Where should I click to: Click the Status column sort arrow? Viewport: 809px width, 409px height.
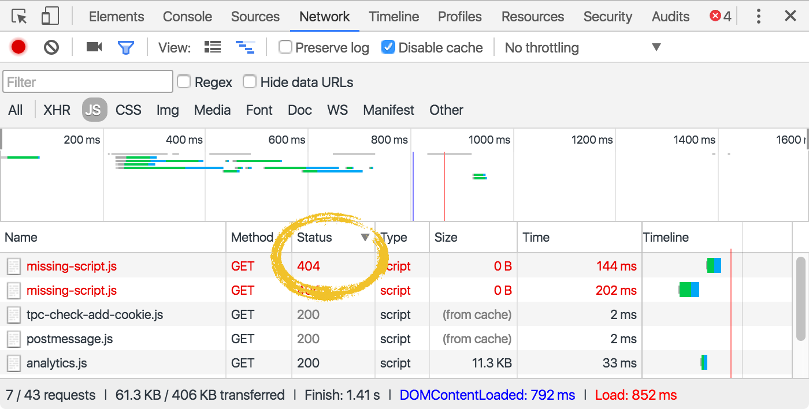(x=365, y=237)
